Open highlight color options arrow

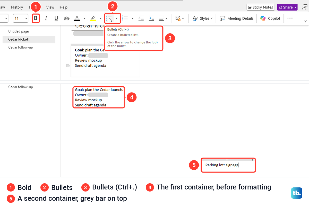tap(100, 18)
